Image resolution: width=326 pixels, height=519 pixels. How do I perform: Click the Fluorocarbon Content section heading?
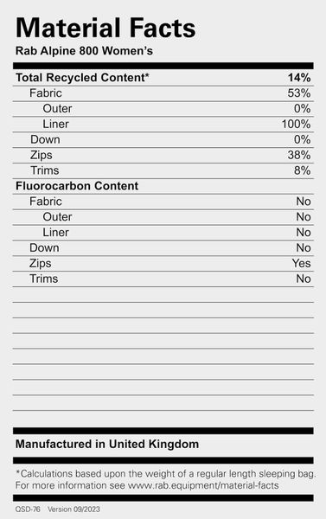point(77,186)
